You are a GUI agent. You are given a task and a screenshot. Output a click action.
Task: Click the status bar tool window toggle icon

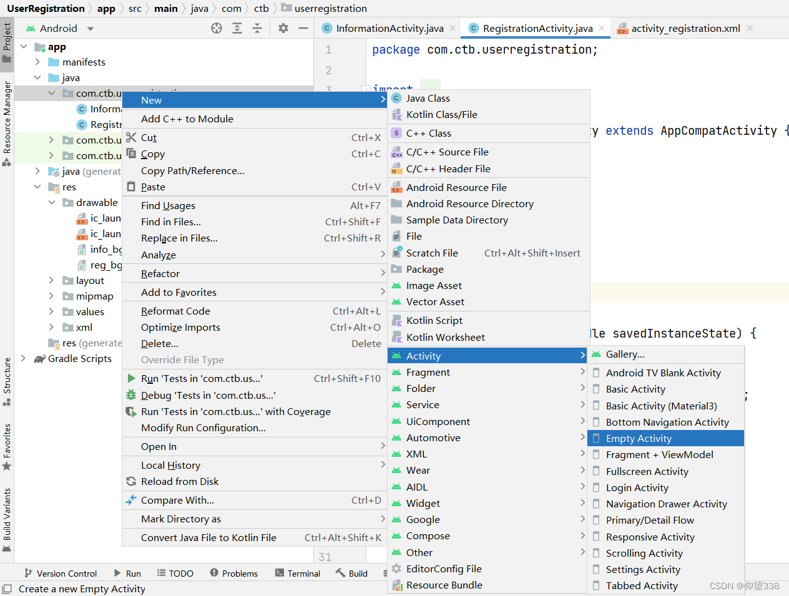coord(7,589)
